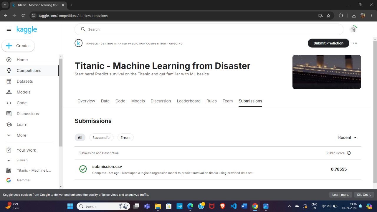Open VS Code from the taskbar
377x212 pixels.
tap(234, 206)
